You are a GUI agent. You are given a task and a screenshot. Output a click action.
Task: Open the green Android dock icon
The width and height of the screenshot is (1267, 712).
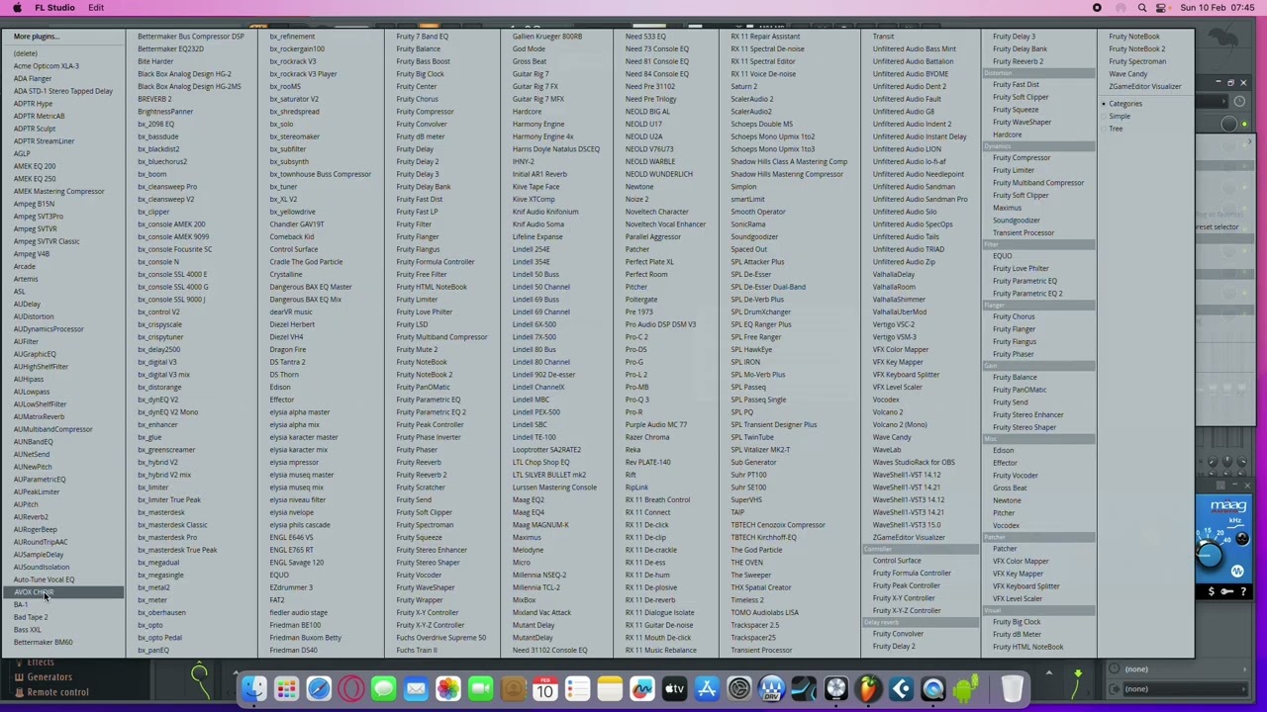[965, 688]
